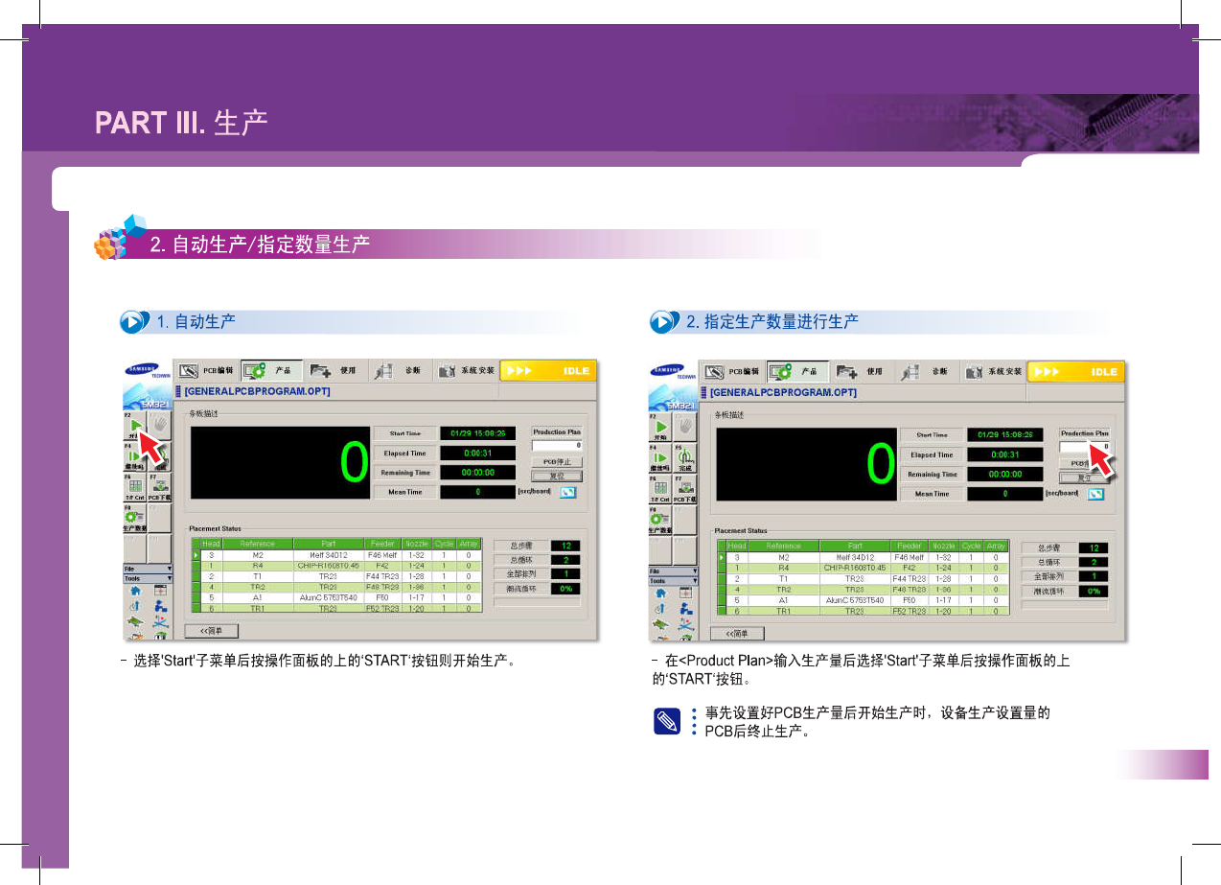1221x885 pixels.
Task: Click yellow IDLE status indicator in screenshot 2
Action: (1075, 371)
